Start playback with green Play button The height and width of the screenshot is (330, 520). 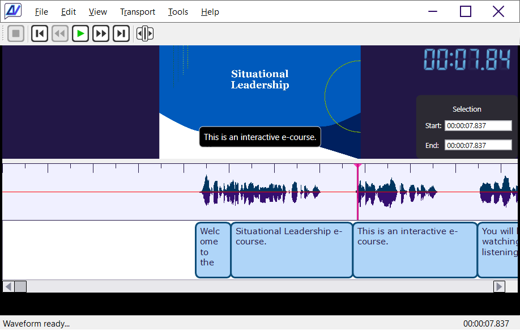tap(80, 34)
